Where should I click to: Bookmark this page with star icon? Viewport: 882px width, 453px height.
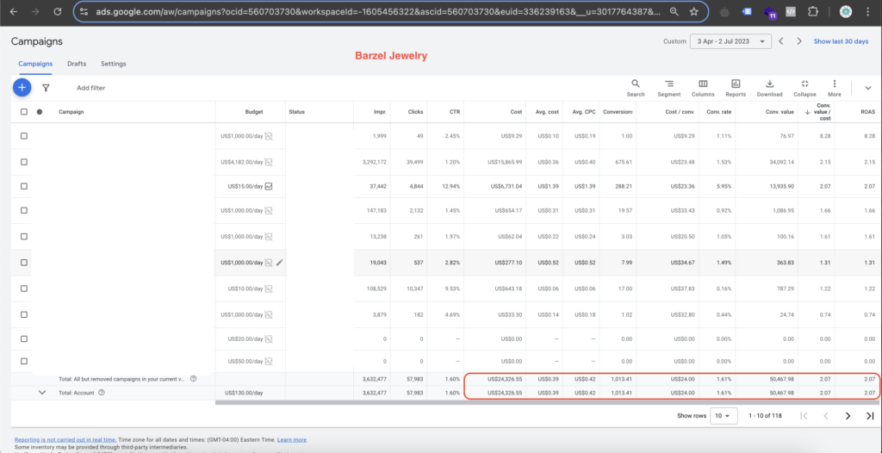[694, 11]
